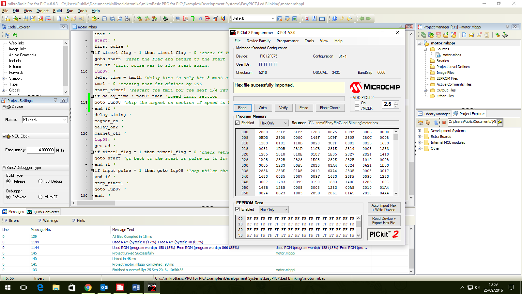Screen dimensions: 522x294
Task: Open Program Memory Hex Only dropdown
Action: tap(274, 123)
